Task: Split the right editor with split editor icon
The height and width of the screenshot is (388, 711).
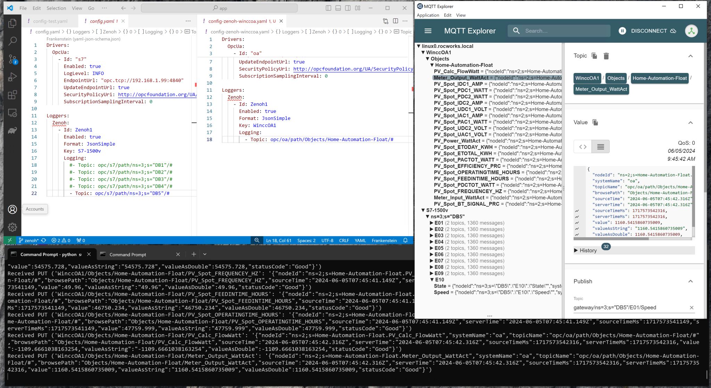Action: (x=395, y=21)
